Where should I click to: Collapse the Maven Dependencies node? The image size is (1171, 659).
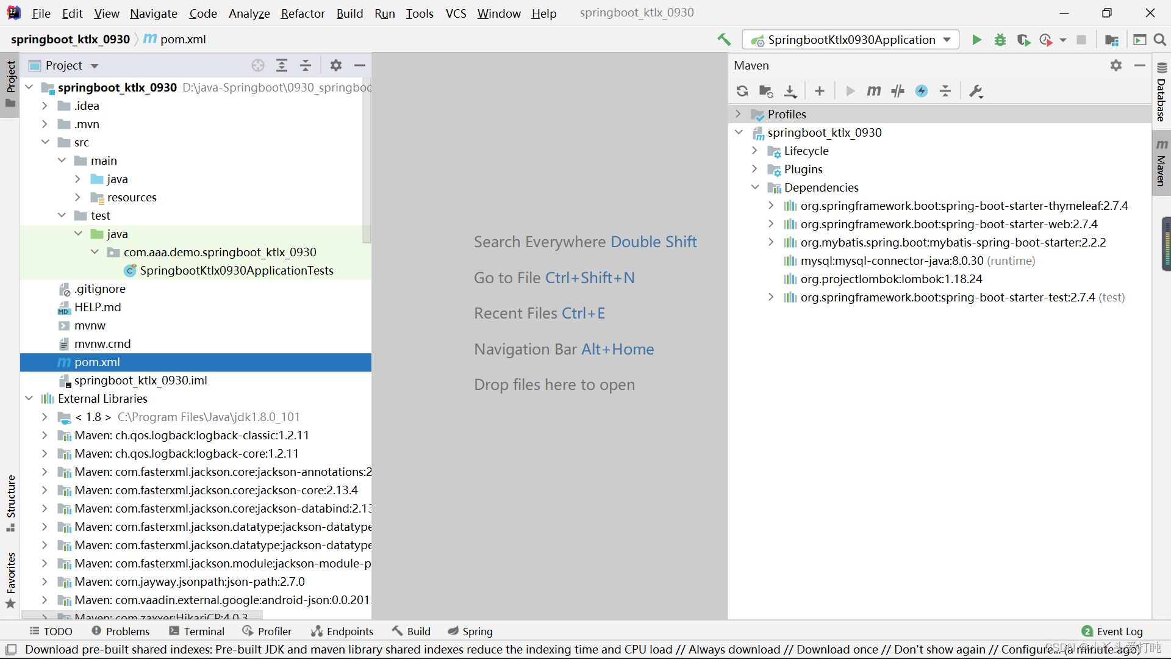coord(755,187)
